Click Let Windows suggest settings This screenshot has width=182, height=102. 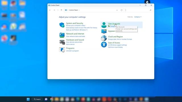117,45
